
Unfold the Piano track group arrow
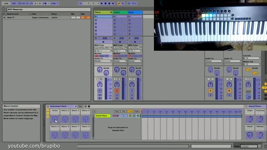[x=111, y=12]
